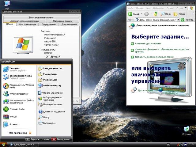Image resolution: width=196 pixels, height=147 pixels.
Task: Click the DE language indicator in taskbar
Action: [x=168, y=144]
